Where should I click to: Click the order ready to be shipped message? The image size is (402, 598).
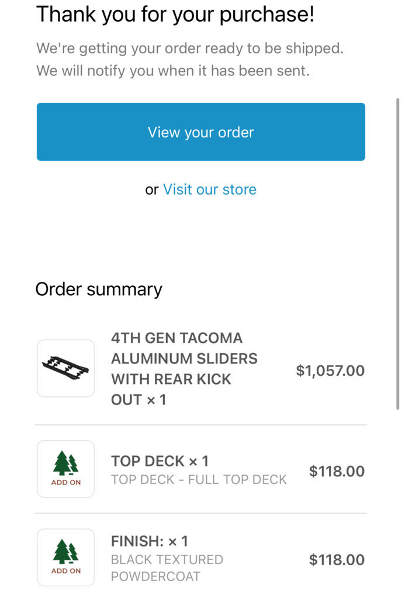[x=190, y=49]
